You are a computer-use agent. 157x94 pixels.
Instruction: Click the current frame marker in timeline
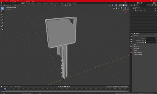pos(5,89)
